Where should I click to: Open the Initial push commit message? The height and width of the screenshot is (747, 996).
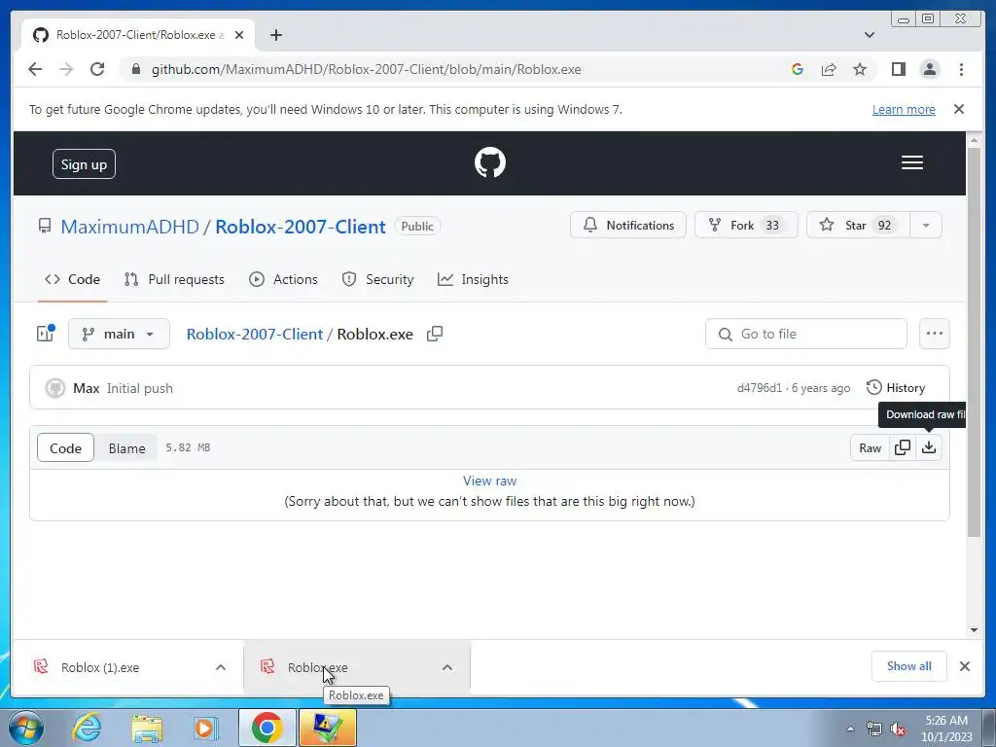tap(140, 388)
